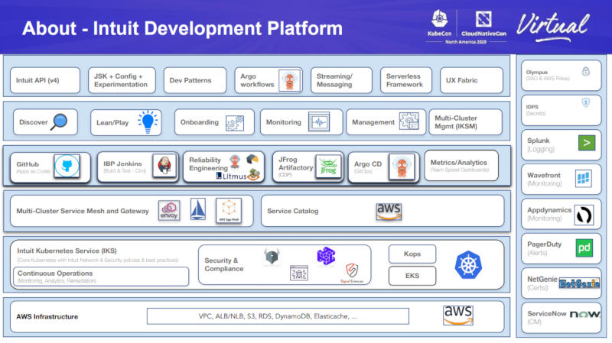The image size is (612, 343).
Task: Click the green PagerDuty pd icon
Action: [584, 248]
